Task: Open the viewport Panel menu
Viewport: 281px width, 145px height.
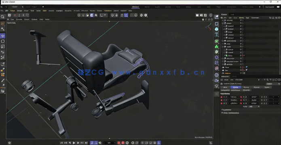Action: coord(47,19)
